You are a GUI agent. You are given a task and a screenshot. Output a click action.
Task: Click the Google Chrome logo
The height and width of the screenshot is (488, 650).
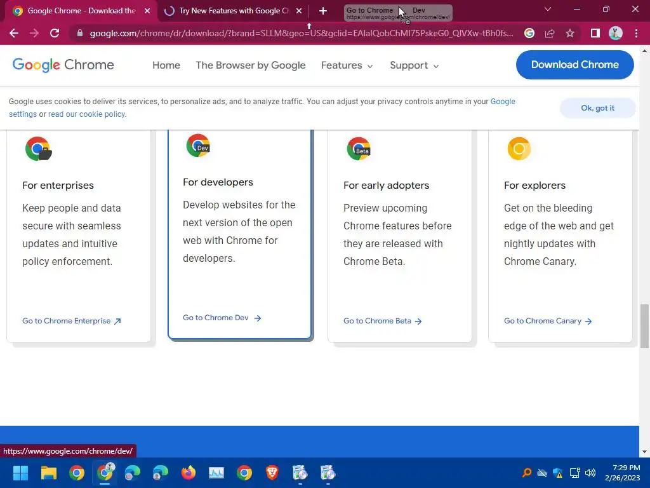click(x=63, y=65)
